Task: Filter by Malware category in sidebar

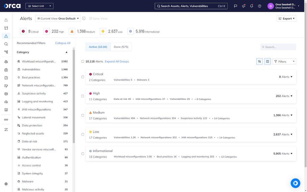Action: (42, 181)
